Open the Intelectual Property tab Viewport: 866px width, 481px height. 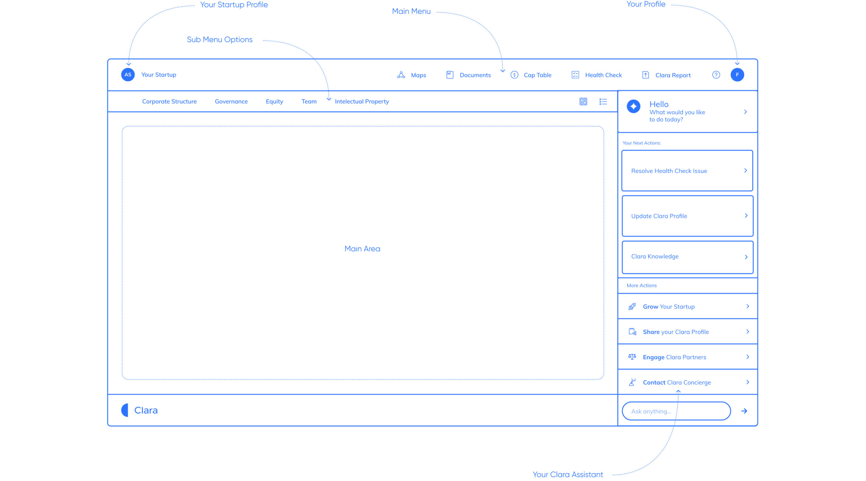pos(362,101)
